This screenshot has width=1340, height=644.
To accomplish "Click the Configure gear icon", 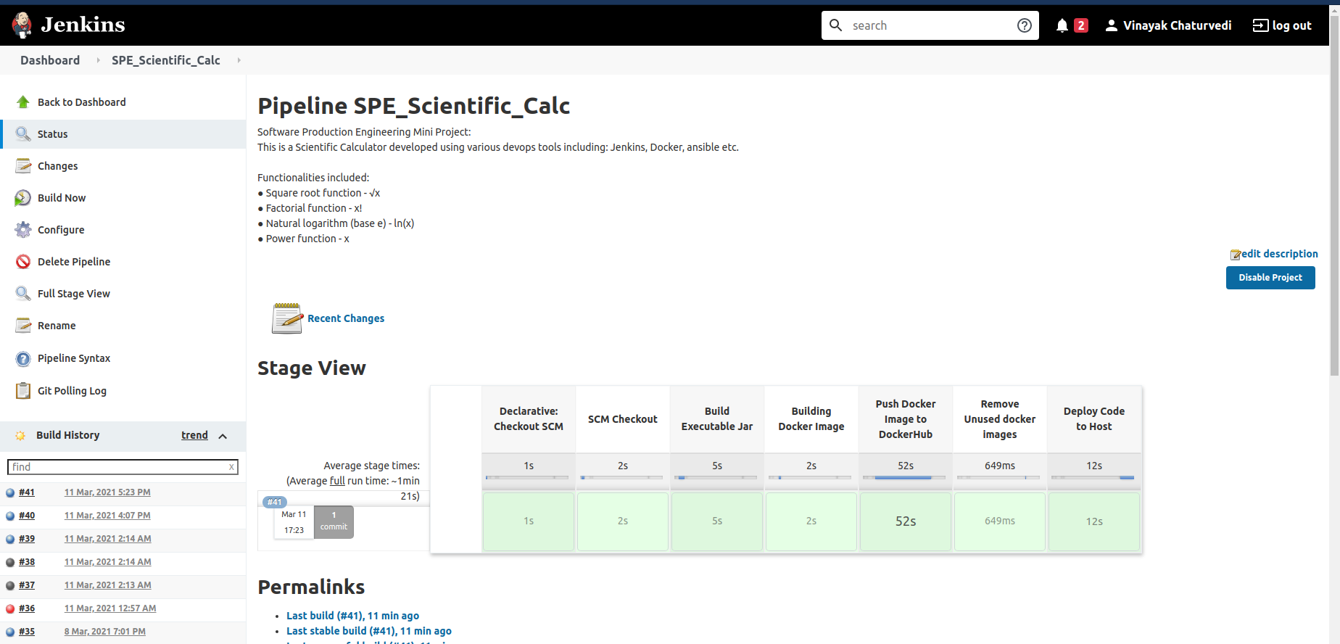I will tap(23, 230).
